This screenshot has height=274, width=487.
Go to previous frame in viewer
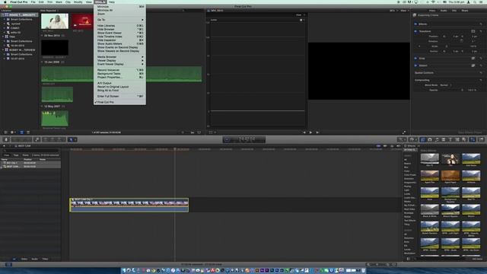[x=304, y=132]
